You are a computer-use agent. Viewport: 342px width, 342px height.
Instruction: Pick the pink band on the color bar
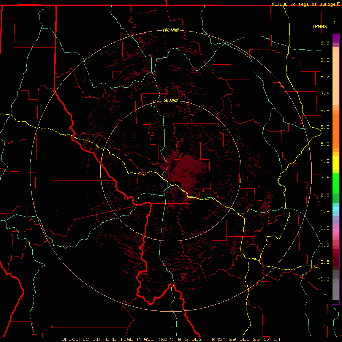tap(336, 230)
